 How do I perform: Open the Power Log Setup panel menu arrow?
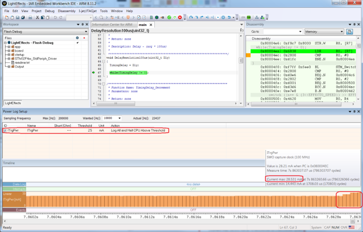click(350, 112)
